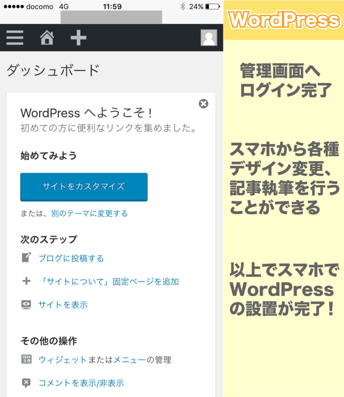The image size is (344, 397).
Task: Open the user avatar profile menu
Action: 209,38
